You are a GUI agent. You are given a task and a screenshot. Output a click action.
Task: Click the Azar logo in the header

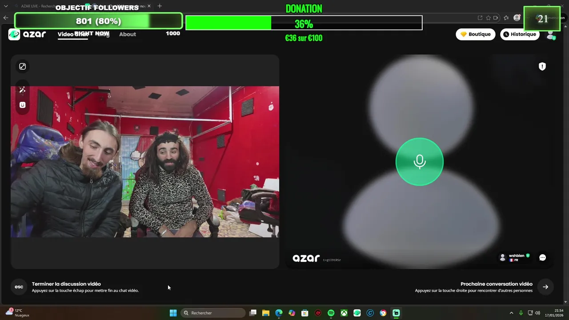point(27,34)
